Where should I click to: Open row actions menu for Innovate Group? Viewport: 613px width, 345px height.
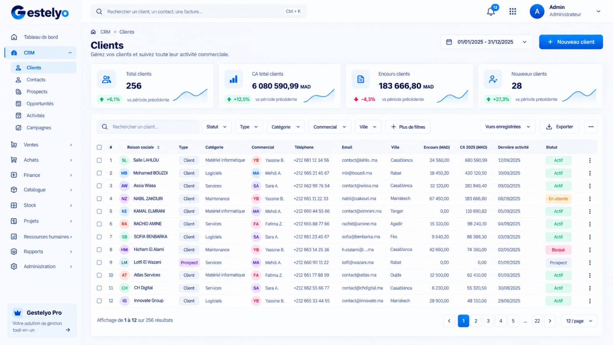point(590,301)
